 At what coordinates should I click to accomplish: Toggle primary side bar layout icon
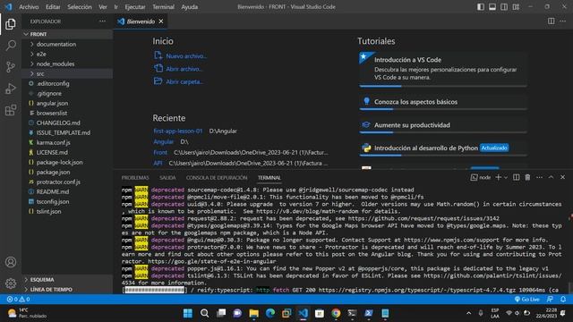click(x=481, y=6)
